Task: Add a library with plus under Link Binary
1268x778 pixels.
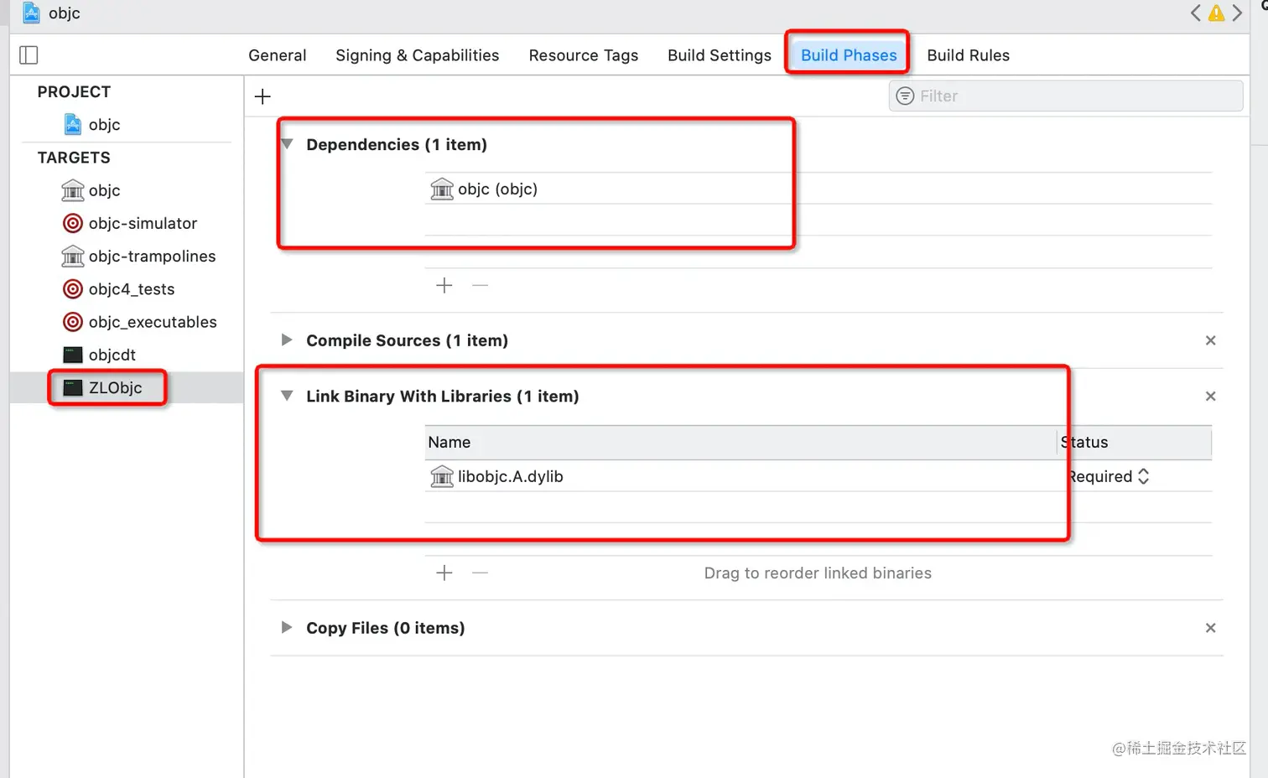Action: [444, 573]
